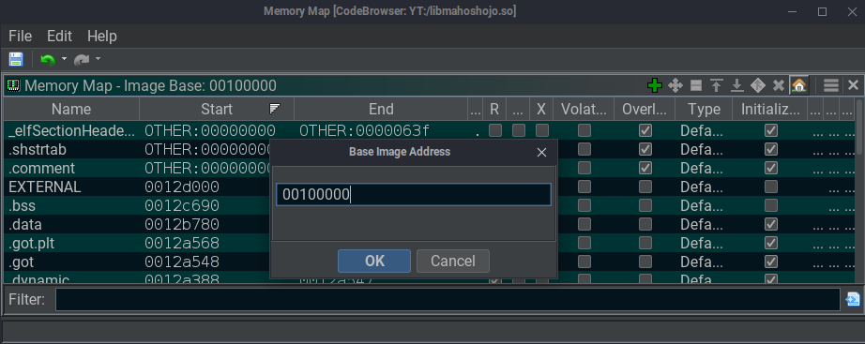Toggle Initialized checkbox for EXTERNAL row
Image resolution: width=865 pixels, height=344 pixels.
pyautogui.click(x=771, y=187)
